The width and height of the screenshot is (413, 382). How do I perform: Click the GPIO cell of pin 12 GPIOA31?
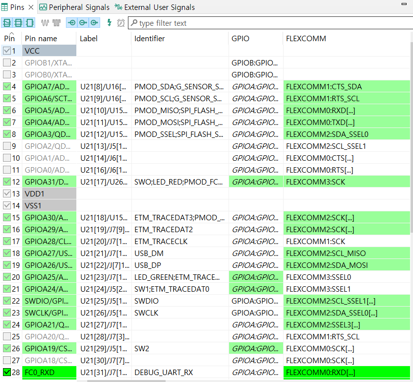pos(256,182)
